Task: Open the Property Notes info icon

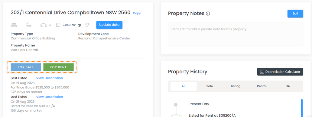Action: tap(208, 14)
